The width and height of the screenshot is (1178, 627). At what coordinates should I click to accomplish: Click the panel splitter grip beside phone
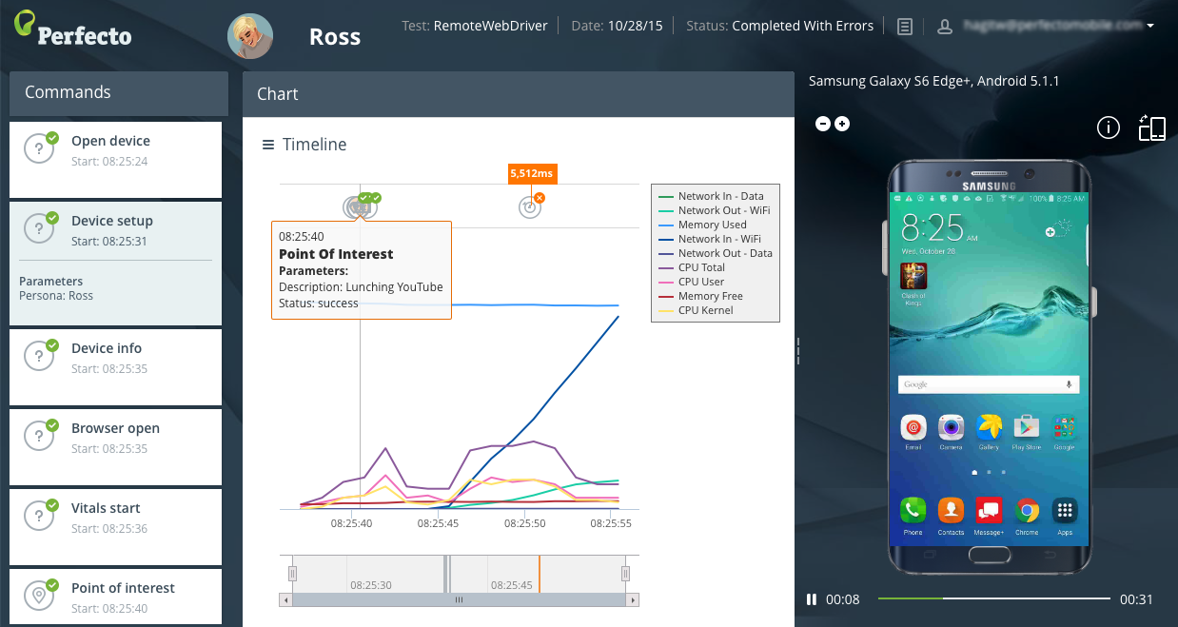coord(798,350)
